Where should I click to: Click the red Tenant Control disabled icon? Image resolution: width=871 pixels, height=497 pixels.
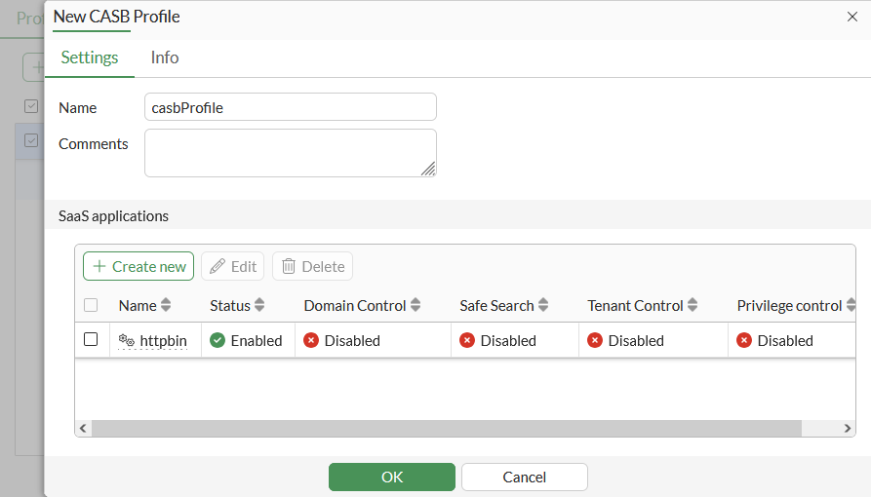(x=595, y=340)
